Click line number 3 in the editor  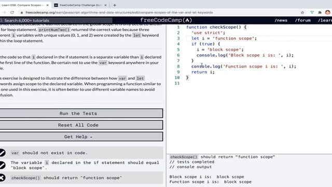coord(178,38)
